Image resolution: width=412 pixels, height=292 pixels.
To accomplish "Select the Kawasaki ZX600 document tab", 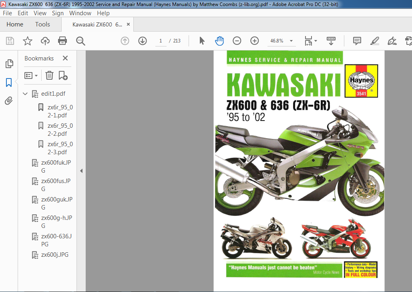I will click(97, 24).
